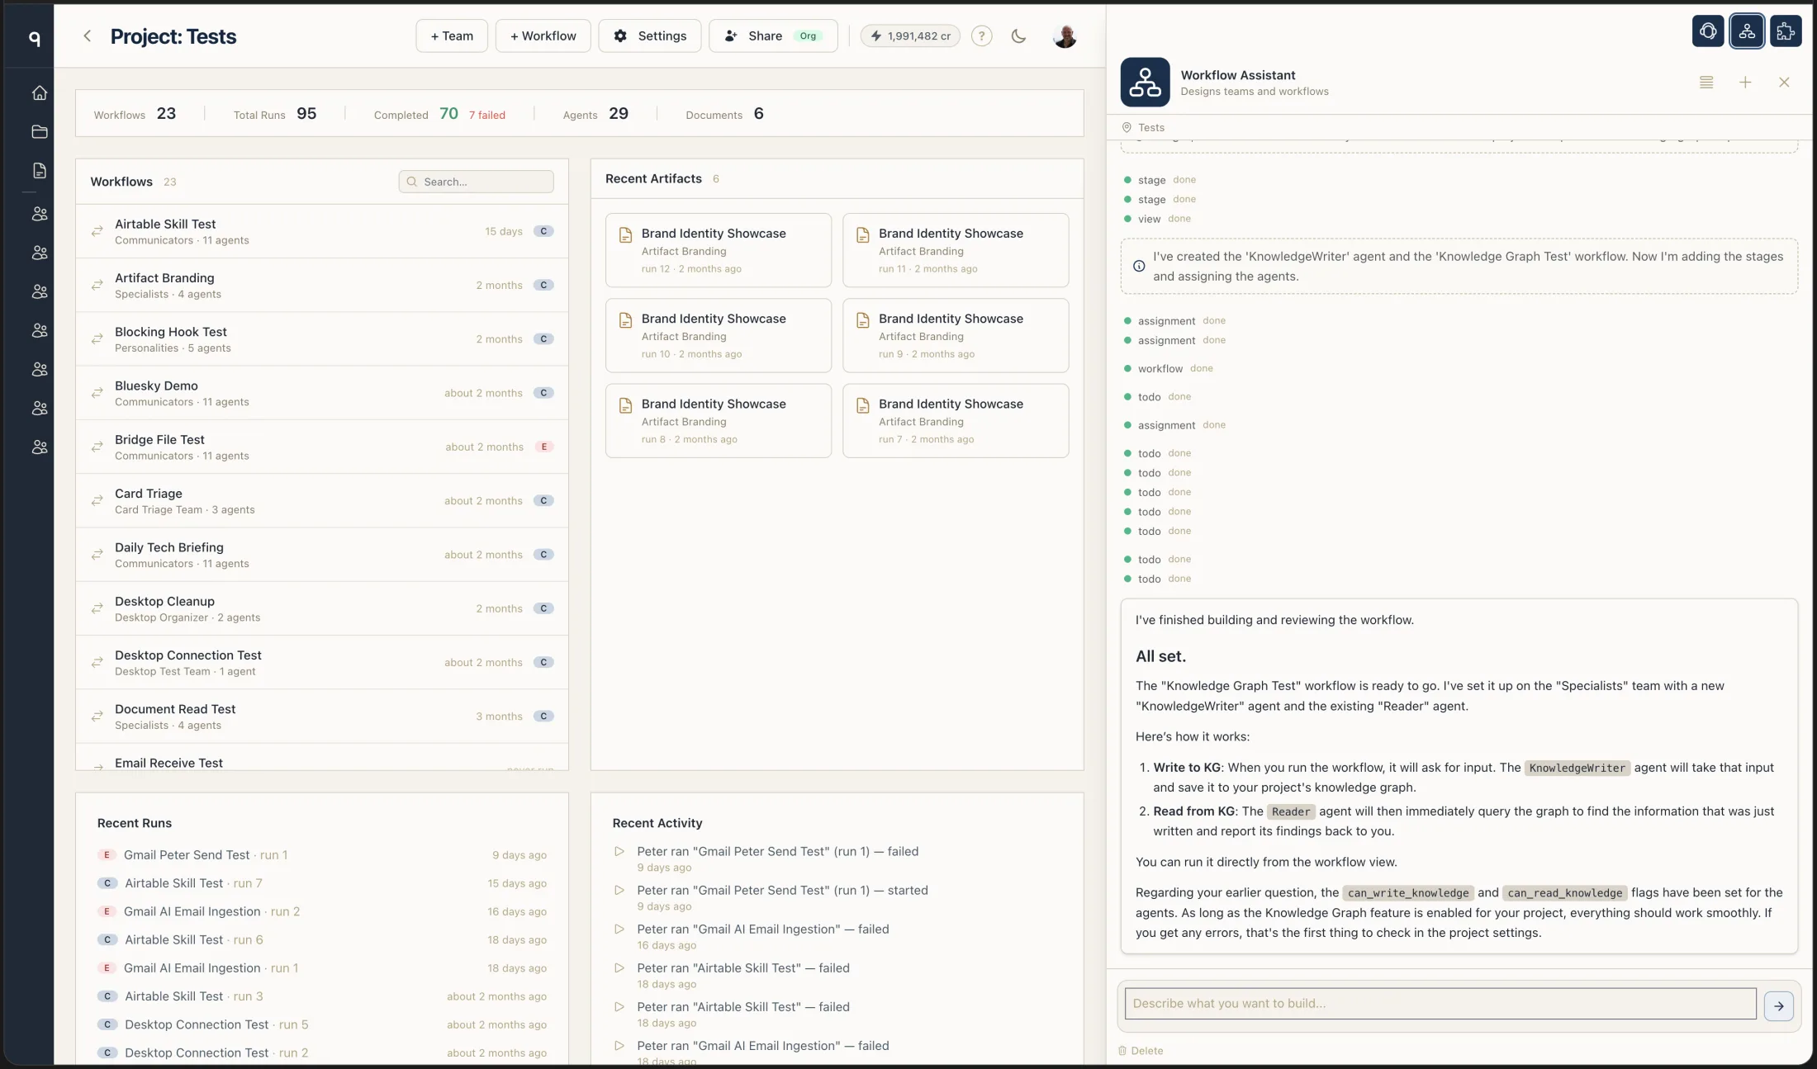Toggle dark mode with the moon icon
The height and width of the screenshot is (1069, 1817).
(x=1018, y=35)
